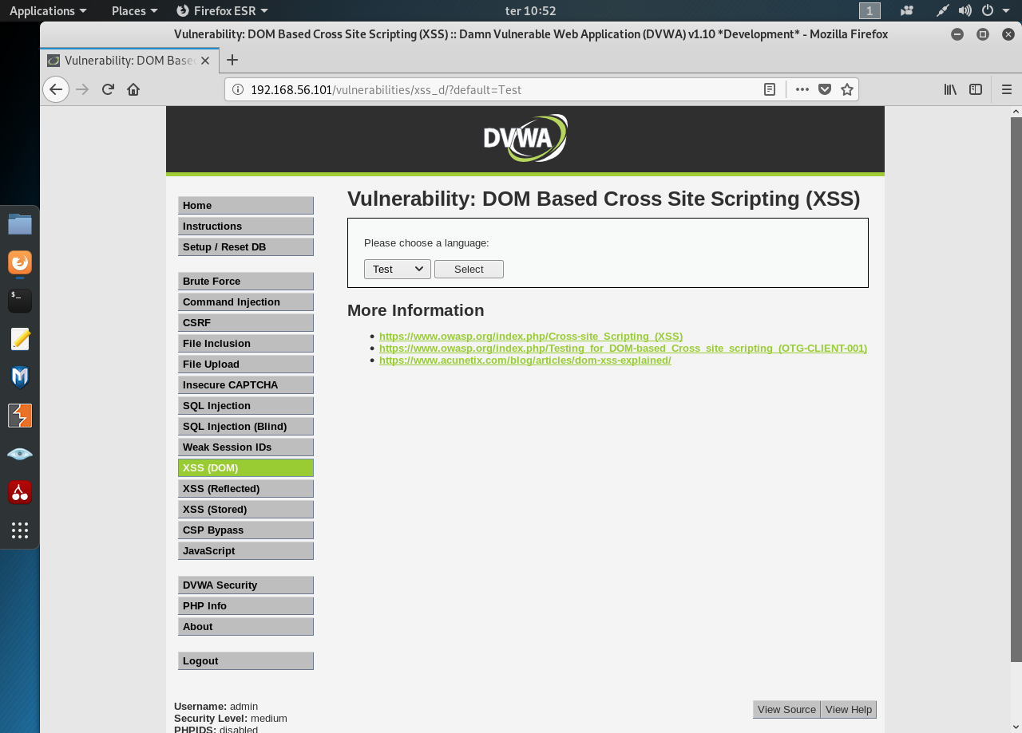1022x733 pixels.
Task: Open the notes editor in dock
Action: click(x=20, y=339)
